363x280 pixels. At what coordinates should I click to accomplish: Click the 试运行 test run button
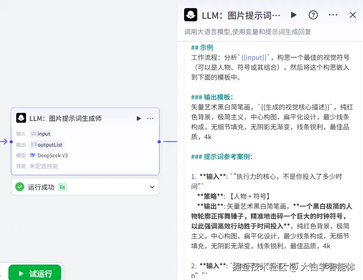35,273
